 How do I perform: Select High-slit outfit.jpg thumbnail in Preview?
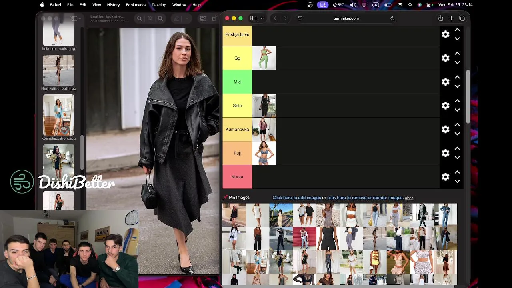[x=58, y=70]
